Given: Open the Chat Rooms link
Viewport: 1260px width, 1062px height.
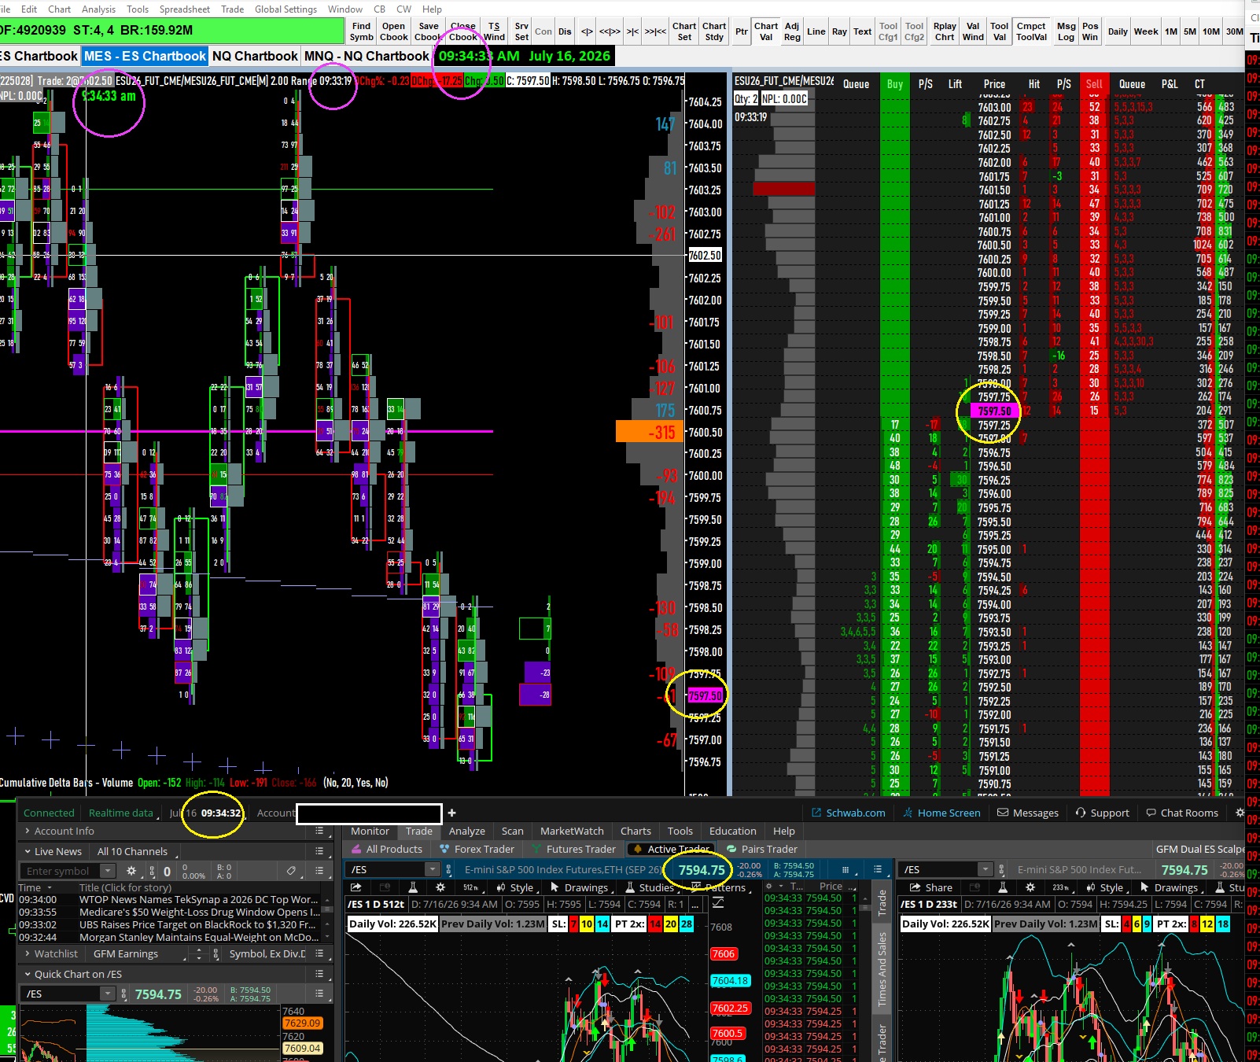Looking at the screenshot, I should (1182, 813).
